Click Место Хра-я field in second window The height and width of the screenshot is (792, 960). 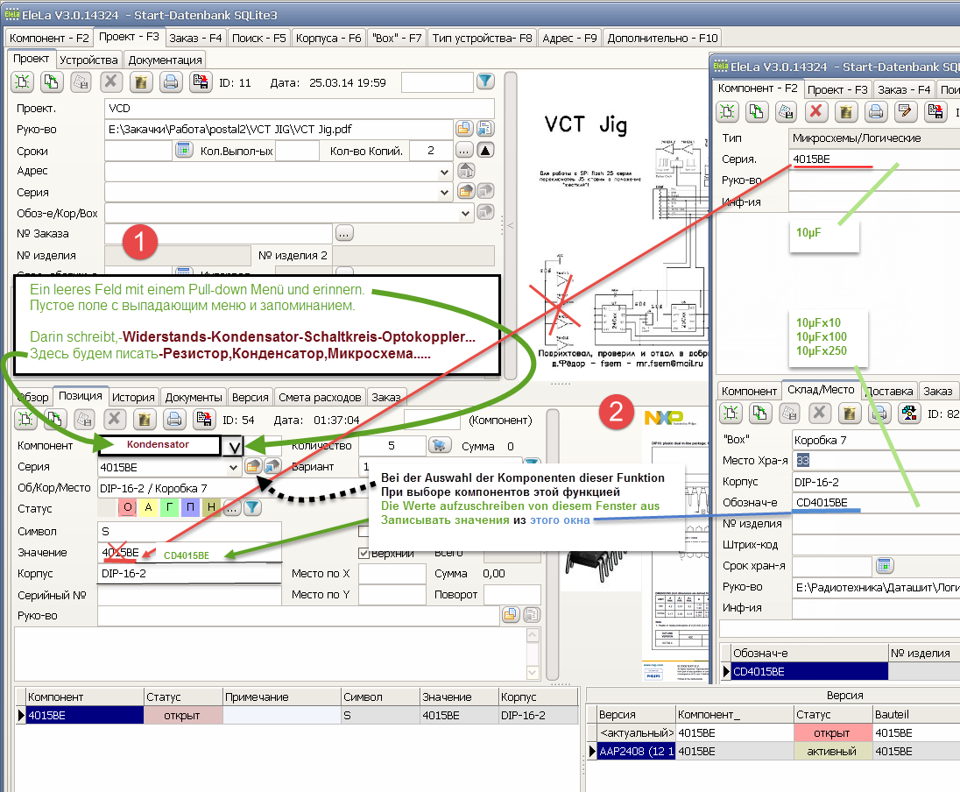(x=876, y=460)
